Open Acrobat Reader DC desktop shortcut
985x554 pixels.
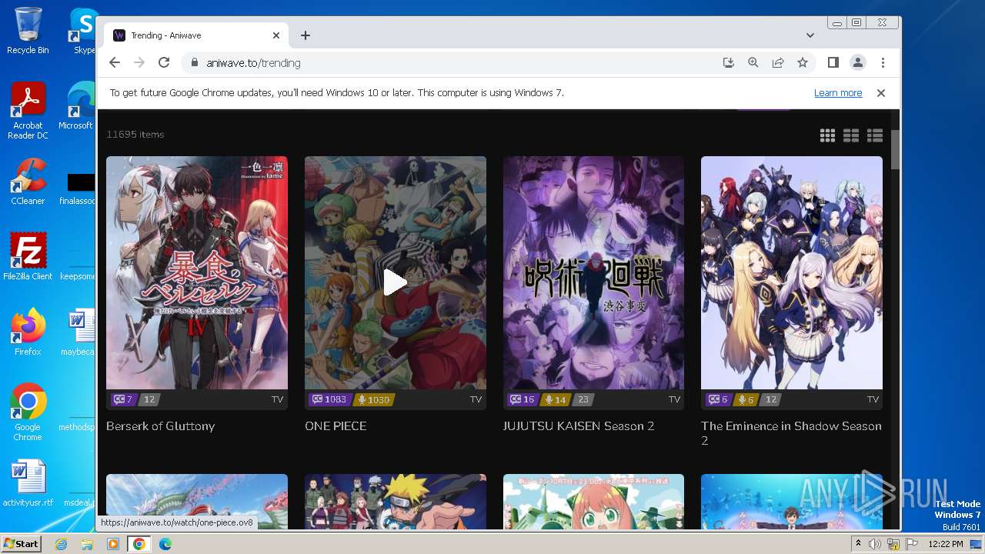[28, 112]
